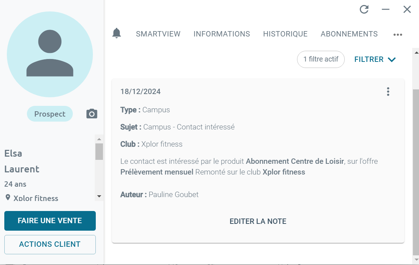Switch to the SMARTVIEW tab
Viewport: 419px width, 265px height.
click(x=158, y=34)
